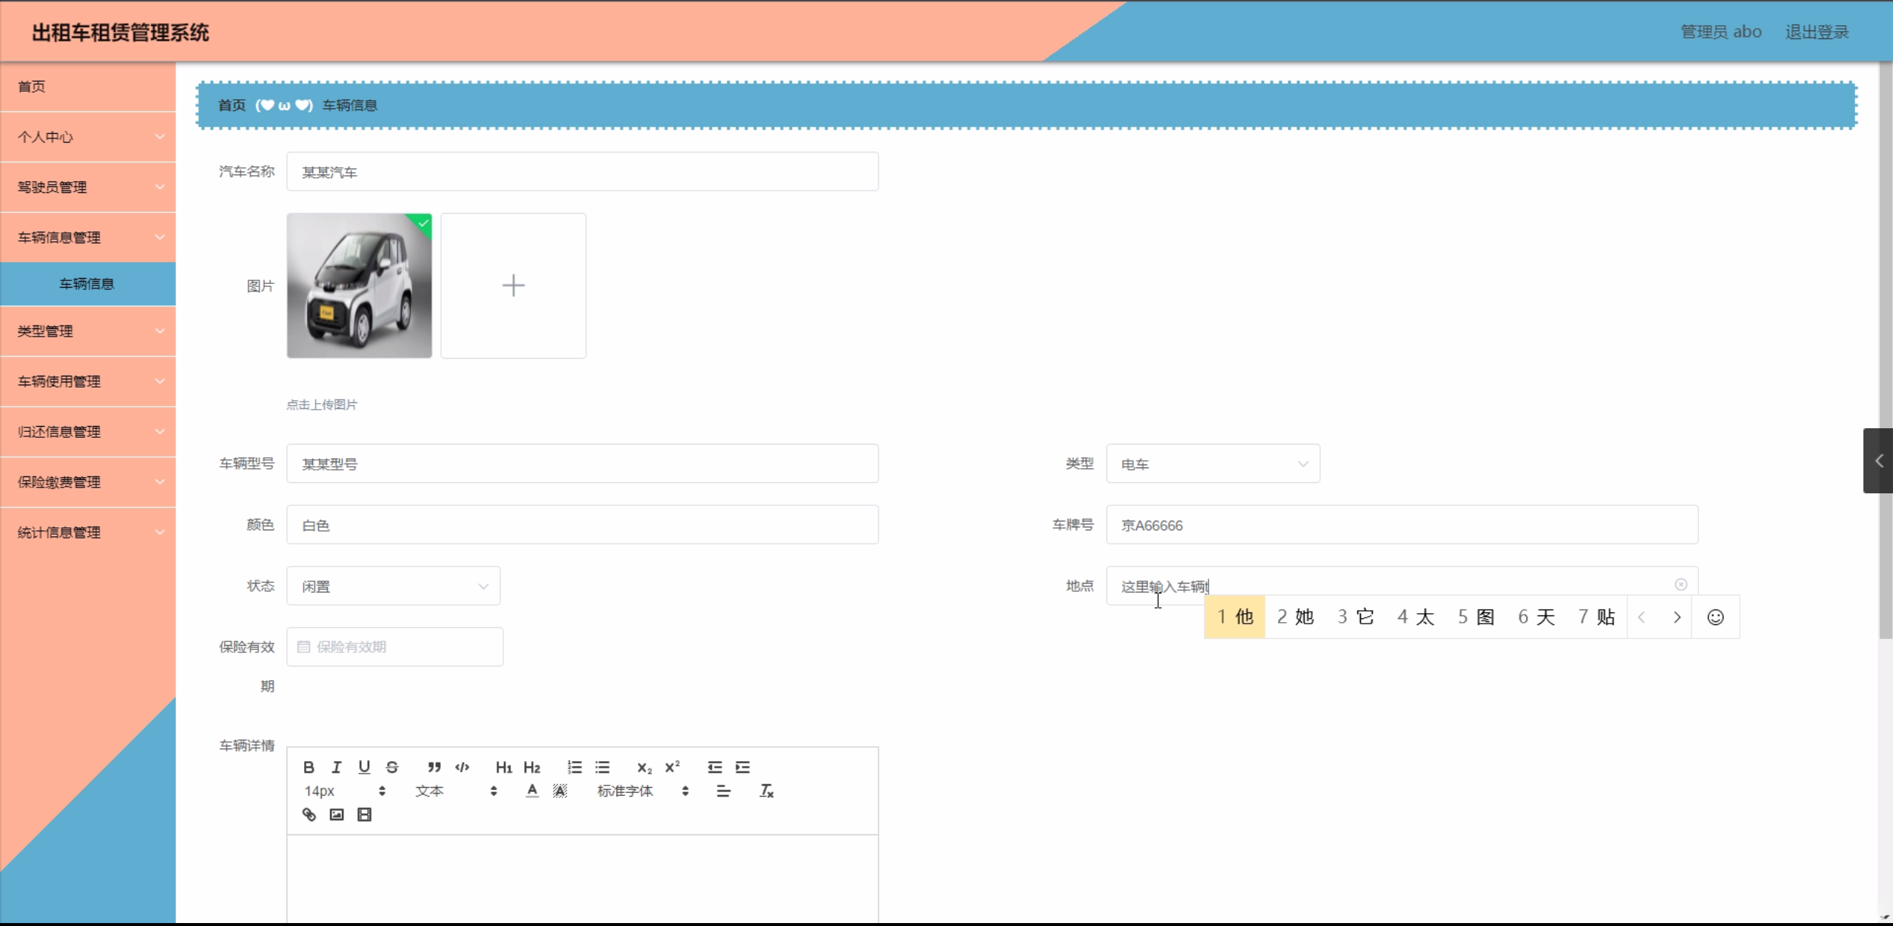
Task: Clear the 地点 field with the X icon
Action: tap(1681, 585)
